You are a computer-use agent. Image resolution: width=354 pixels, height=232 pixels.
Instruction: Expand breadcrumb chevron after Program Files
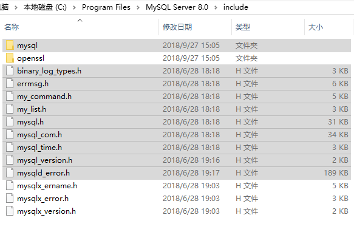[x=138, y=8]
